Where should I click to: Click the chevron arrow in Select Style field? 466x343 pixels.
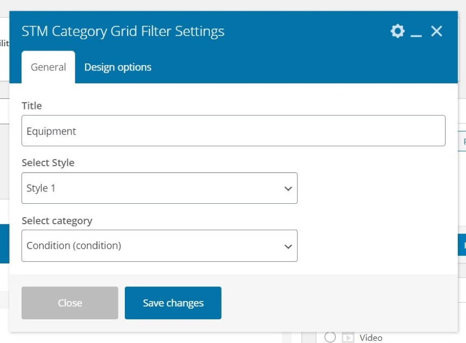click(288, 189)
